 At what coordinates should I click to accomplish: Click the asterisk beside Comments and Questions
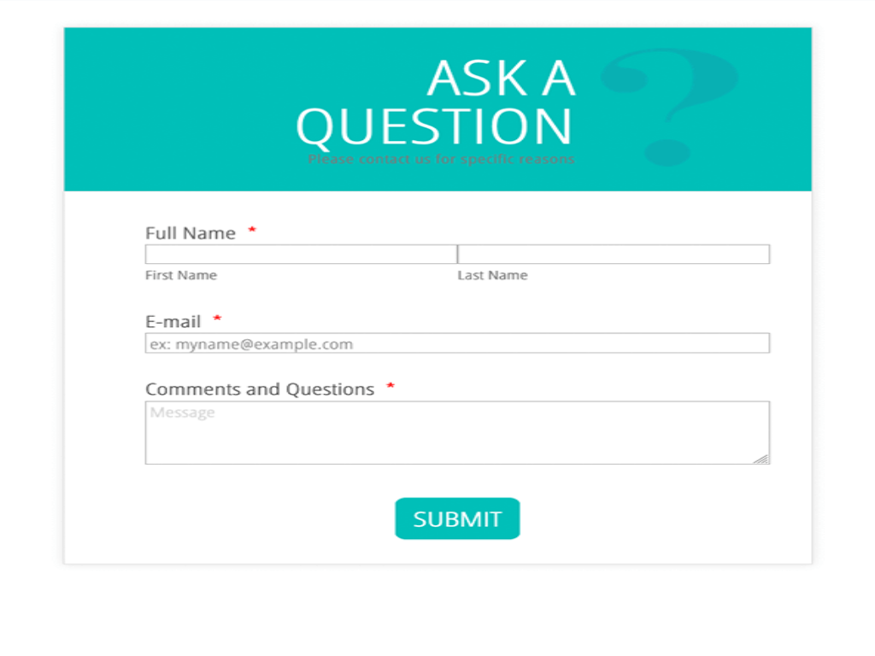click(391, 387)
